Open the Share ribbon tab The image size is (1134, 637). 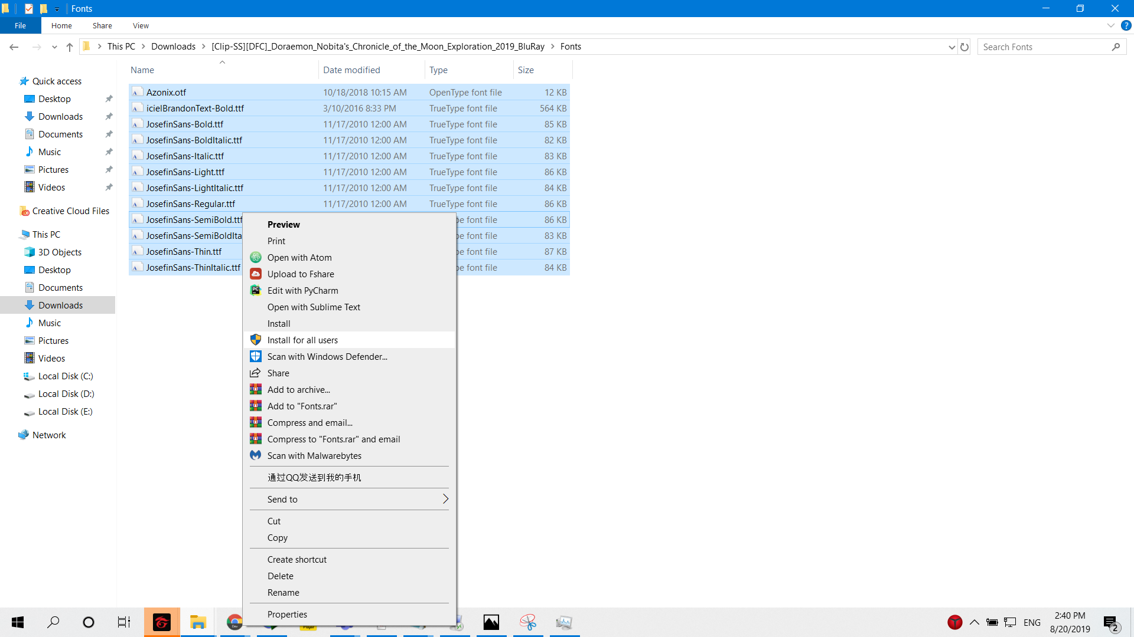(102, 25)
